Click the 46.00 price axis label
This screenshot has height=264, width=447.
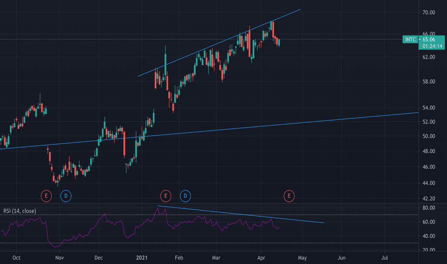[x=429, y=167]
